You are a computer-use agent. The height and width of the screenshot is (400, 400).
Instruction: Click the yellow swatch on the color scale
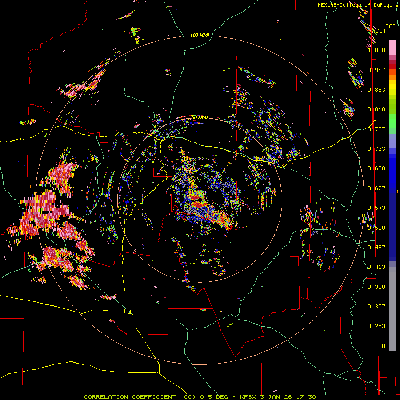tap(392, 87)
